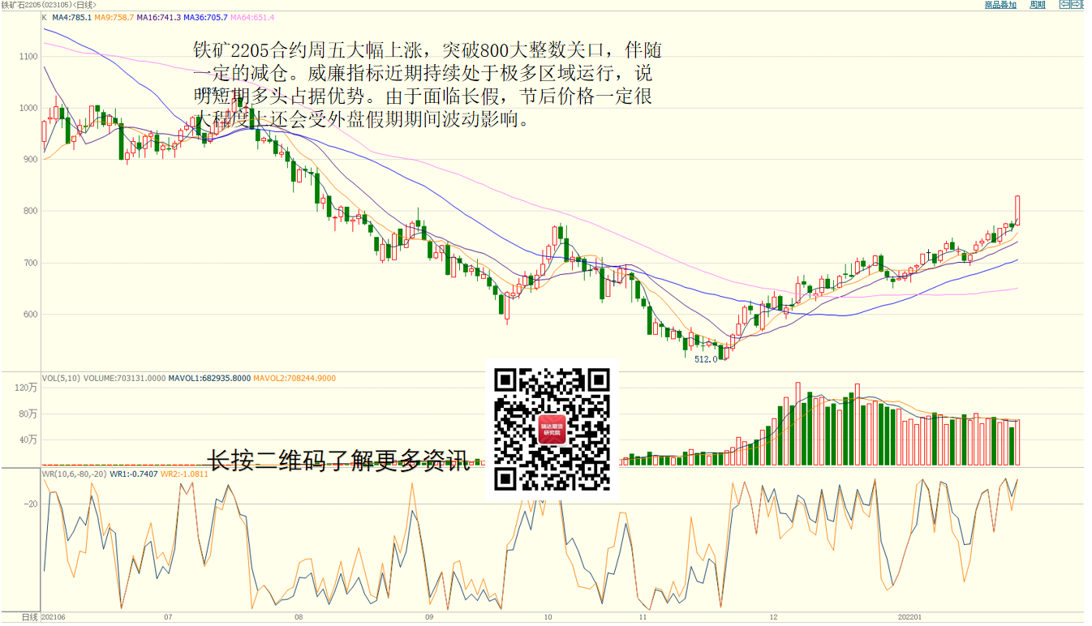Click the right arrow navigation icon
Viewport: 1092px width, 626px height.
pos(1077,5)
